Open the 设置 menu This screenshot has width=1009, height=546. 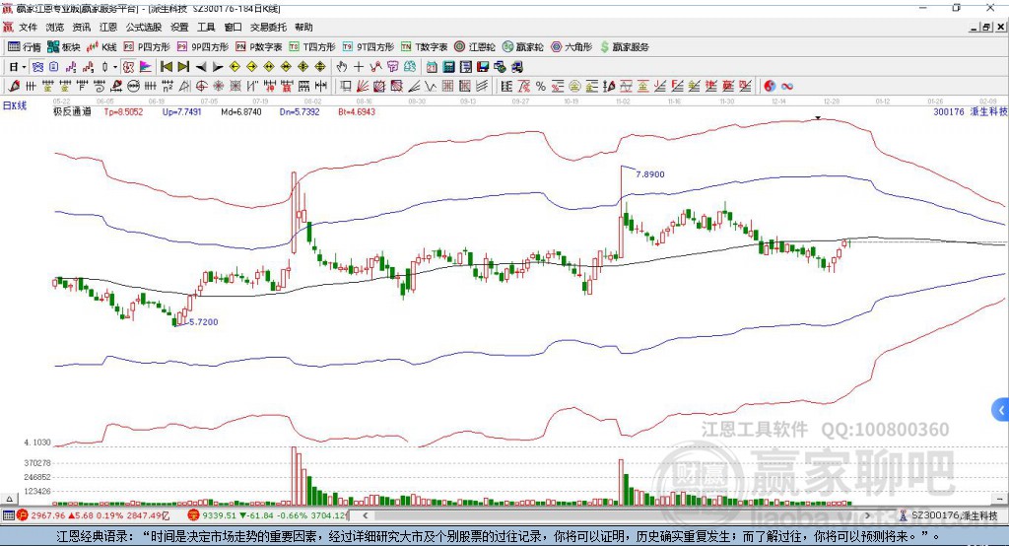pyautogui.click(x=179, y=27)
